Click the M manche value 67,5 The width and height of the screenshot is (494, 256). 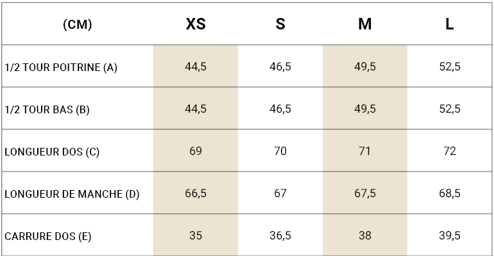365,193
